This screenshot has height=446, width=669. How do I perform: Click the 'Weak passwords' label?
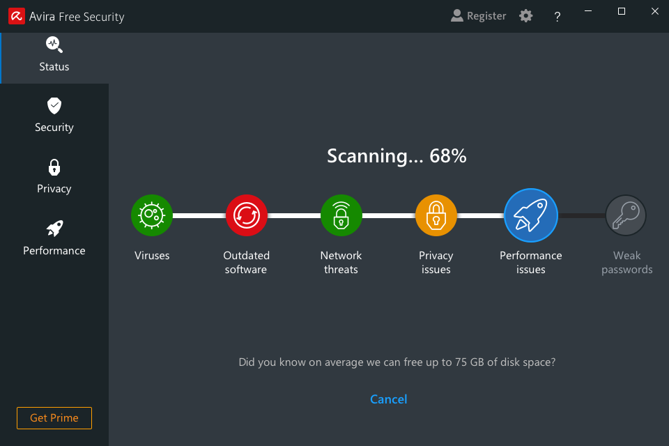626,262
